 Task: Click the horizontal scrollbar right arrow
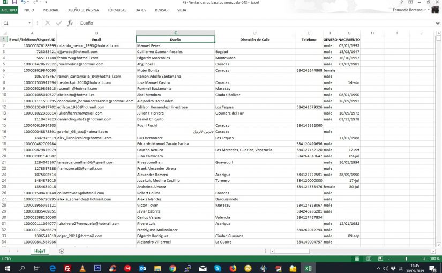pyautogui.click(x=433, y=251)
